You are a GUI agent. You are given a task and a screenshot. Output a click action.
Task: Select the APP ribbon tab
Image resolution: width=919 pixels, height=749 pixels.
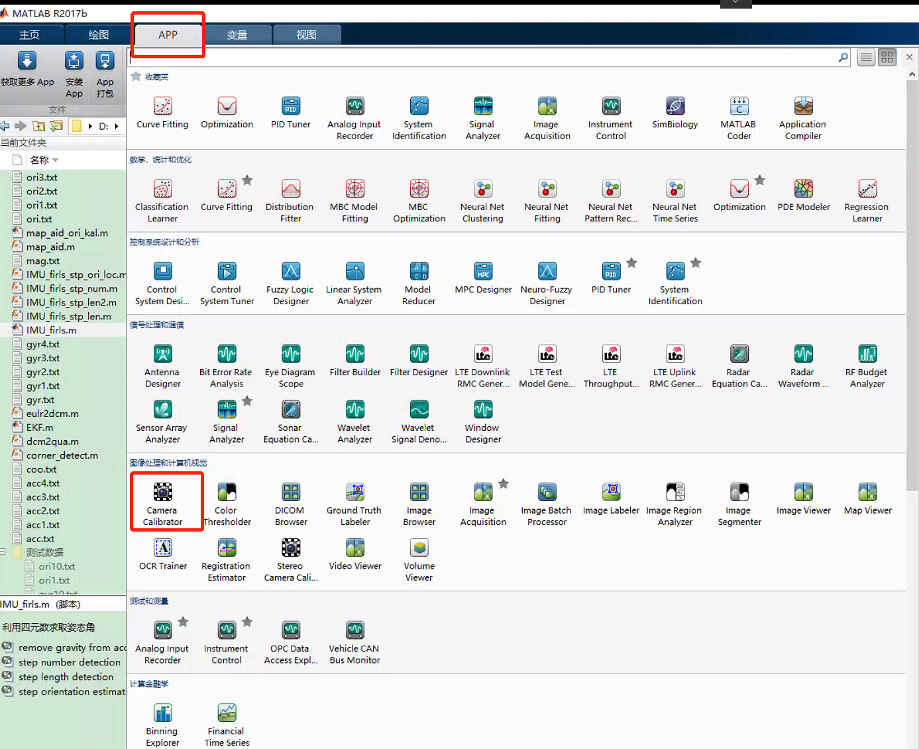168,34
